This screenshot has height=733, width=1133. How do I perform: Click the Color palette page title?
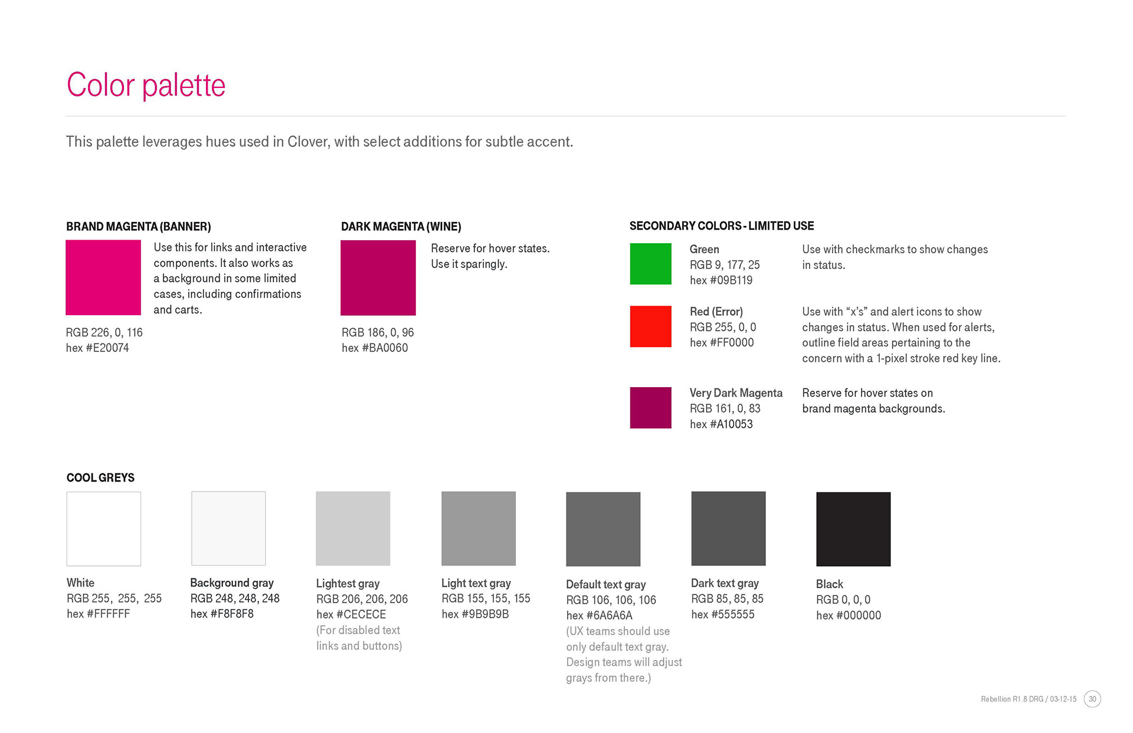(x=146, y=85)
